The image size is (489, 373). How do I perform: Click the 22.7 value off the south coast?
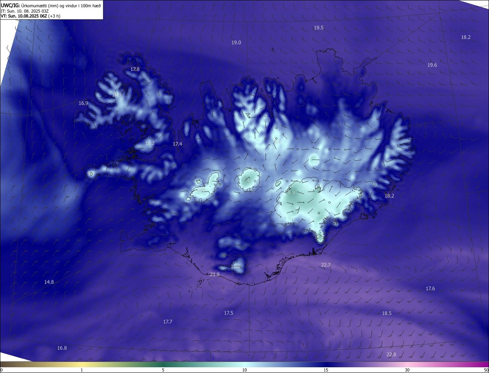[325, 265]
